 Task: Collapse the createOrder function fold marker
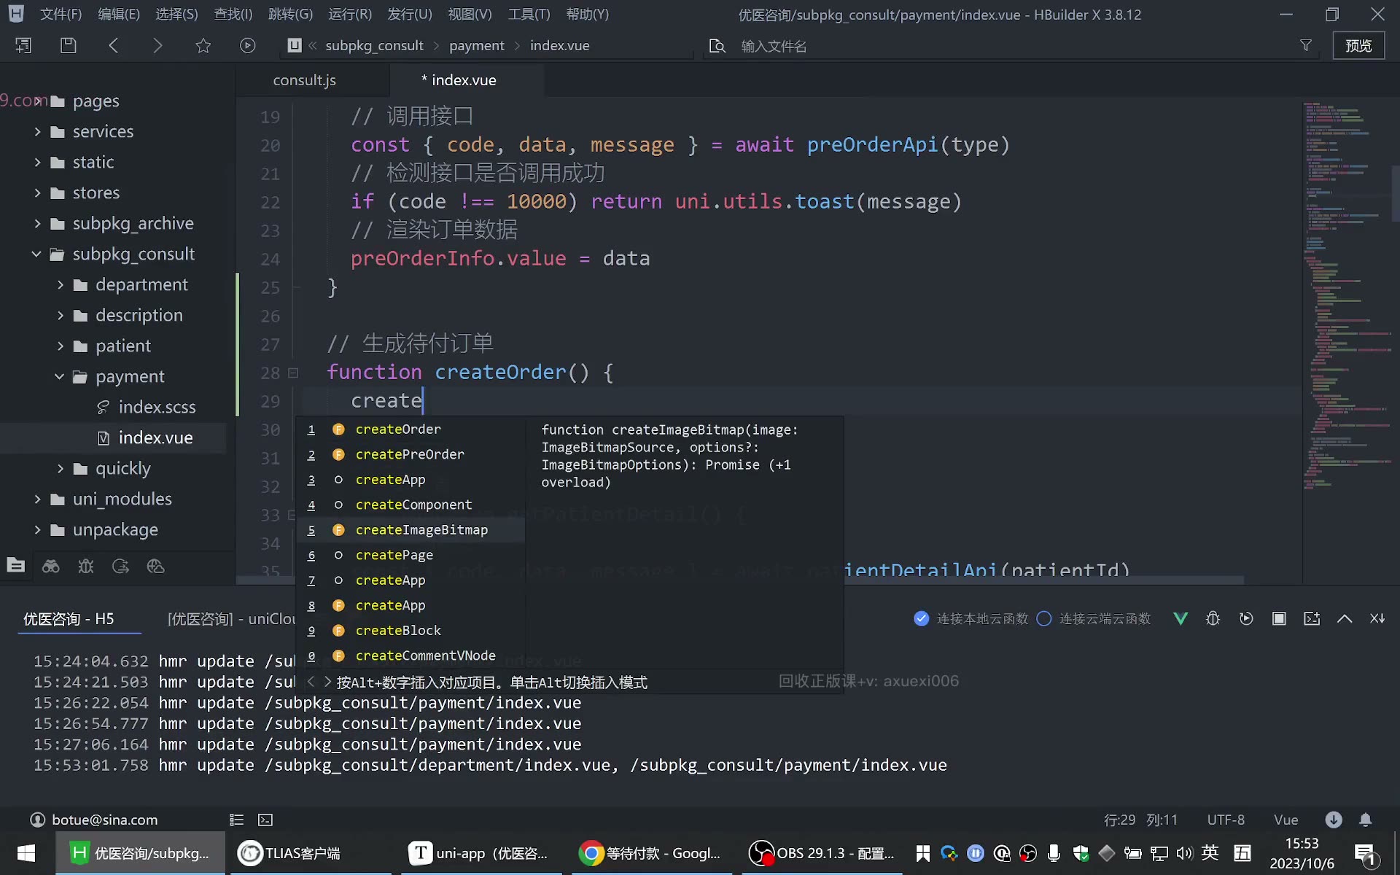293,373
